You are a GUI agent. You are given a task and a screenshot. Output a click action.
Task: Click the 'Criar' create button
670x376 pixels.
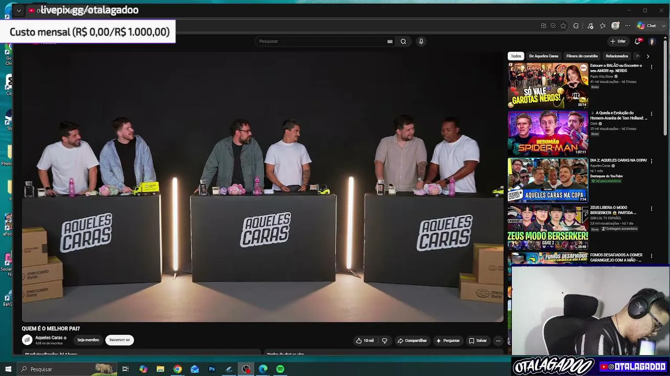[618, 41]
